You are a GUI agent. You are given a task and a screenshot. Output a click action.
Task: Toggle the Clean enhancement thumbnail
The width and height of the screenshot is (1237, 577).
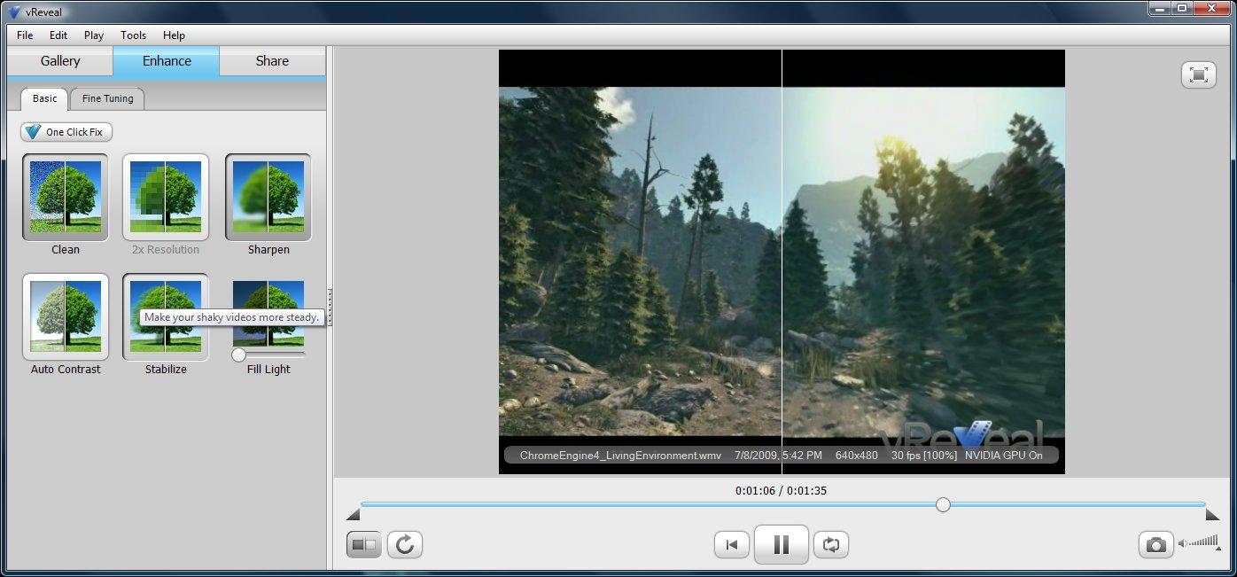pos(66,198)
